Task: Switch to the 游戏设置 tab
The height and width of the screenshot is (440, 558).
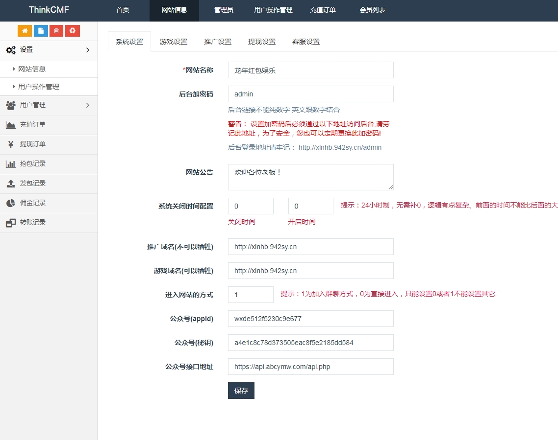Action: [x=174, y=42]
